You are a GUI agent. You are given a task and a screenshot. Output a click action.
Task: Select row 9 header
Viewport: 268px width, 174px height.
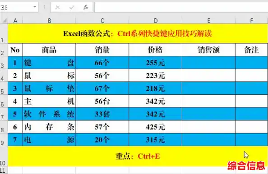coord(4,140)
